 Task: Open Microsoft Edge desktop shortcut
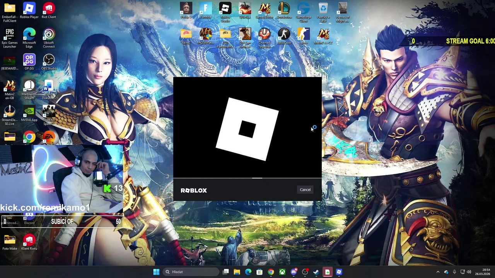click(29, 38)
